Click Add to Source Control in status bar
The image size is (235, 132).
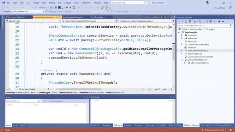(x=214, y=130)
